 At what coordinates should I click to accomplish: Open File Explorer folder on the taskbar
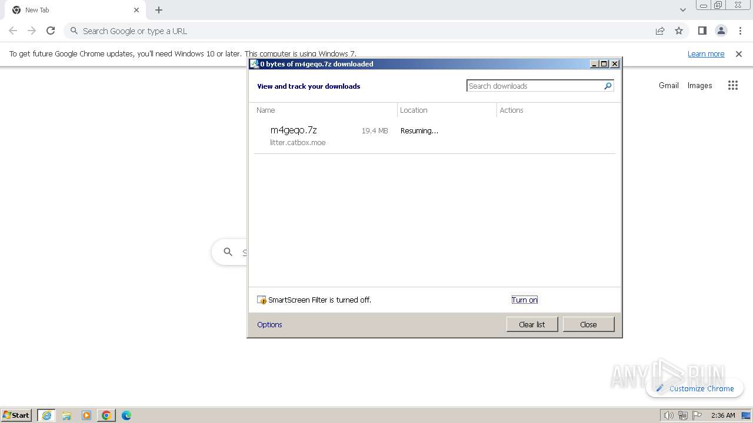66,415
